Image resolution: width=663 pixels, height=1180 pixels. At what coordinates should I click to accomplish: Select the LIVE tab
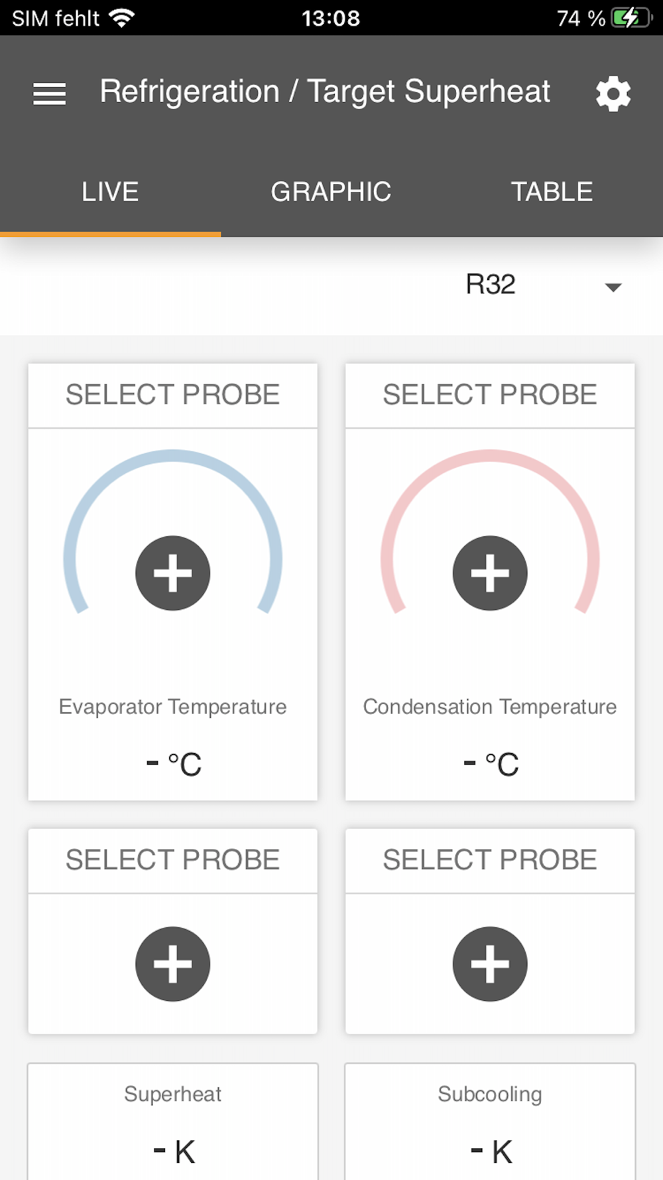(x=110, y=192)
